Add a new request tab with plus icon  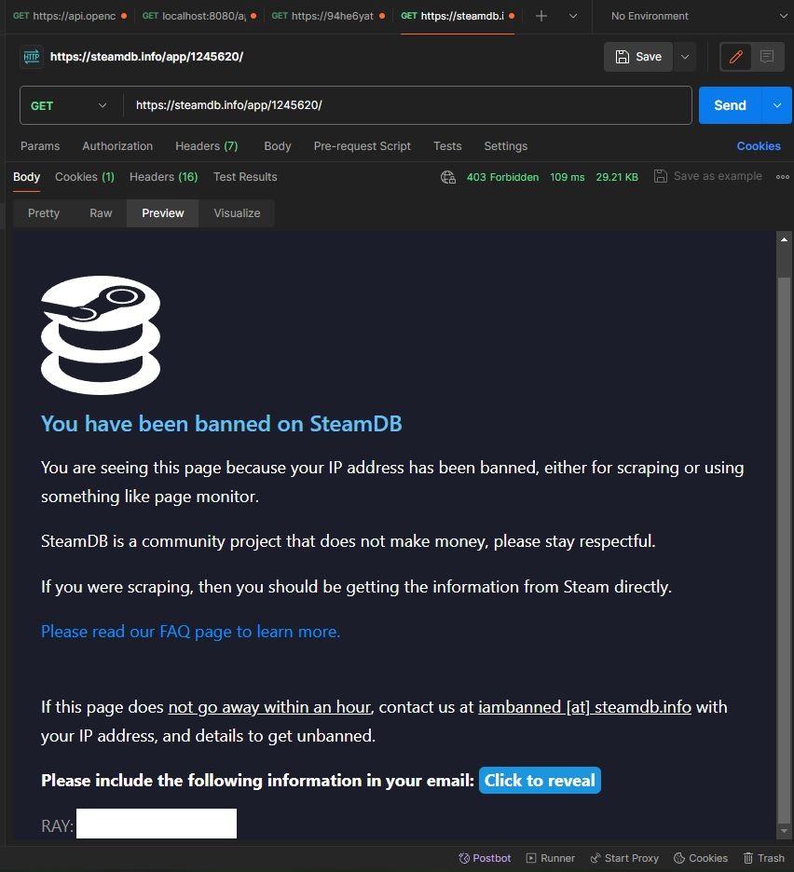(541, 16)
